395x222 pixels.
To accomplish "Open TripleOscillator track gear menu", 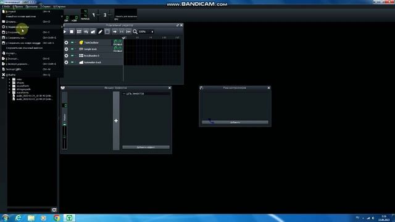I will [66, 43].
